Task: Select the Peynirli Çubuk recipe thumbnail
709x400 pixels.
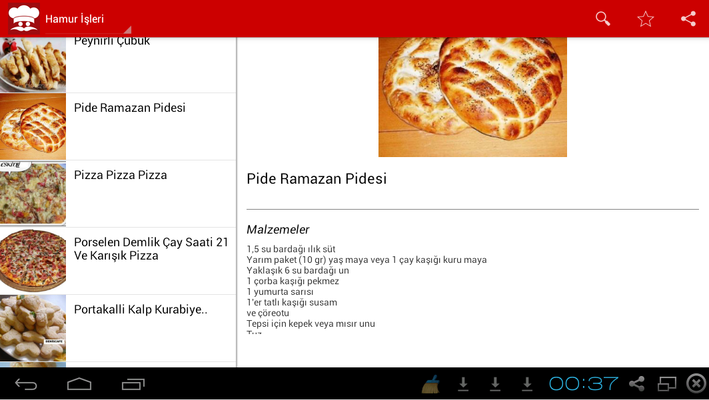Action: click(33, 65)
